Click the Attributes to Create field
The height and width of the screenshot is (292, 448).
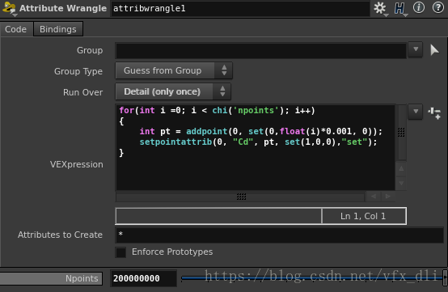point(280,235)
